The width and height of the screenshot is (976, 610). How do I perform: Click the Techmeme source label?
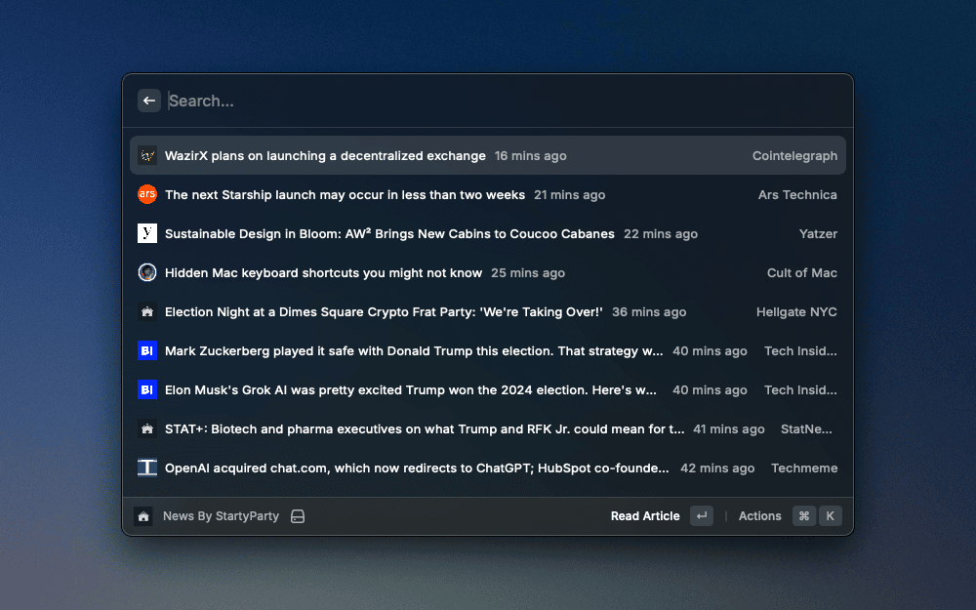pos(804,468)
